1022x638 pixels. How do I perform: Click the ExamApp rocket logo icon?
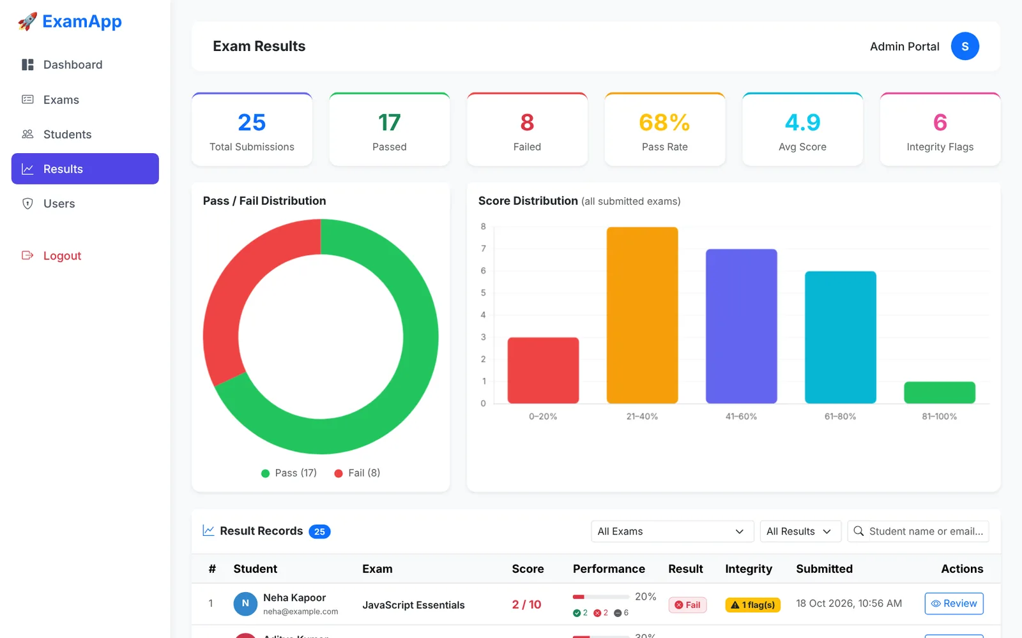click(x=27, y=22)
